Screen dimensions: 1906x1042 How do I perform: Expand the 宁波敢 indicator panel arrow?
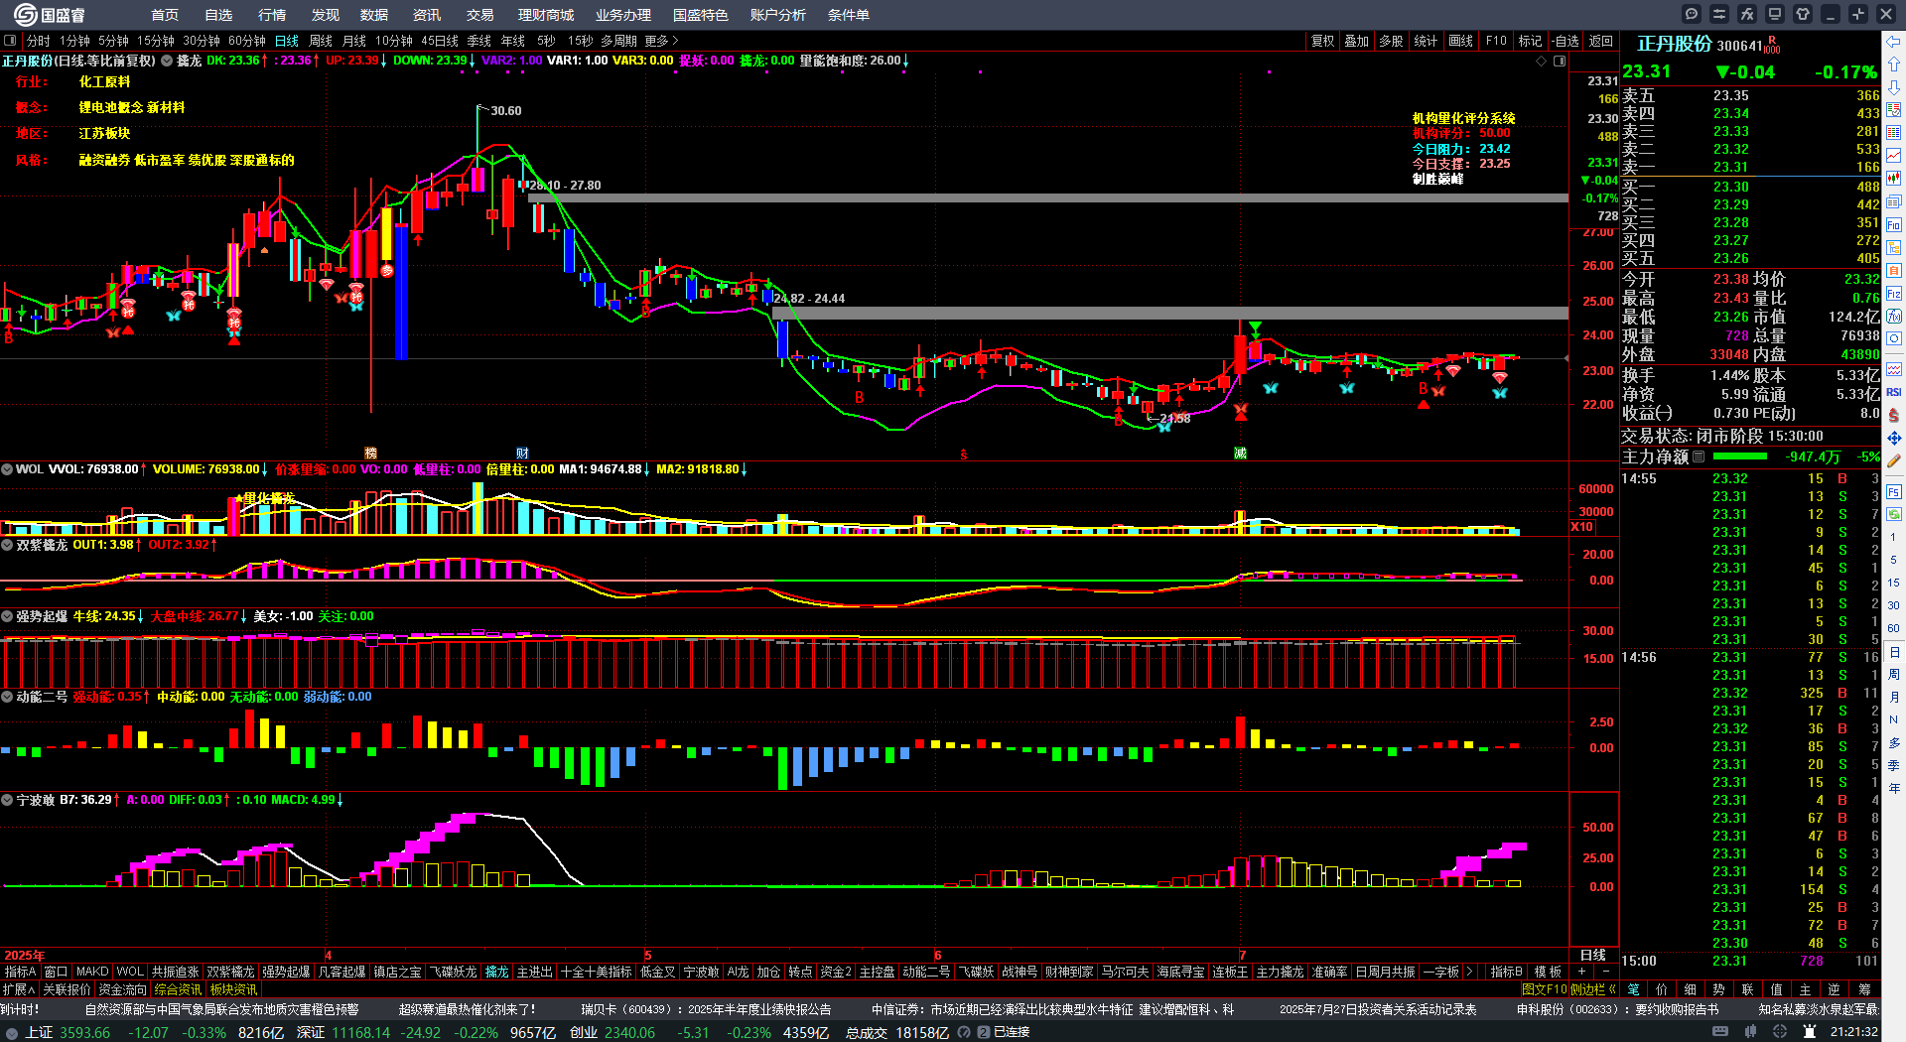7,800
